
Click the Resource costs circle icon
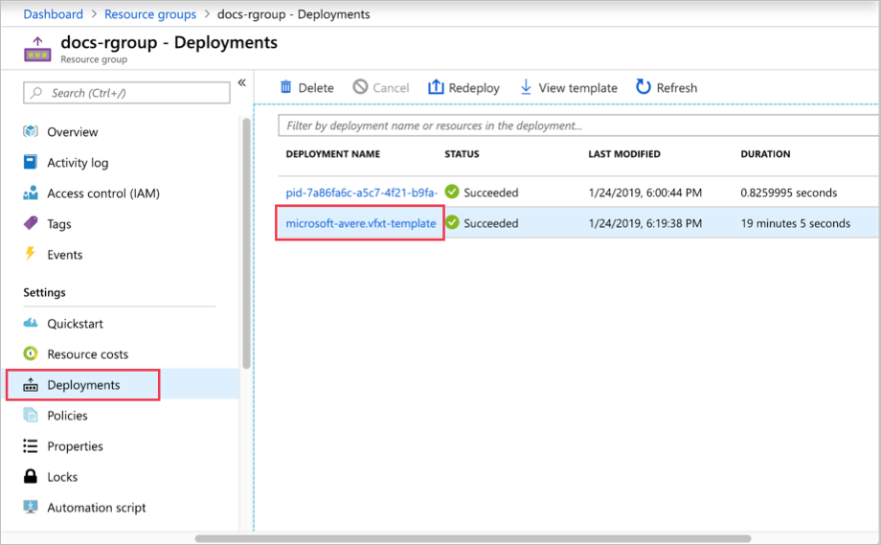[31, 353]
